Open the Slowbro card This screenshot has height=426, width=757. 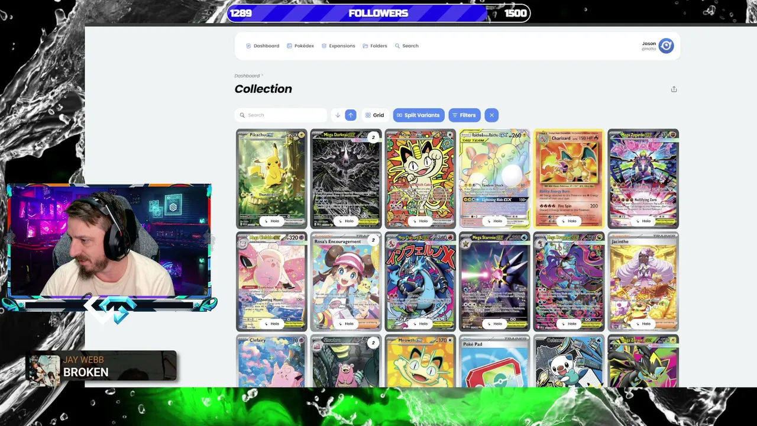pyautogui.click(x=346, y=362)
